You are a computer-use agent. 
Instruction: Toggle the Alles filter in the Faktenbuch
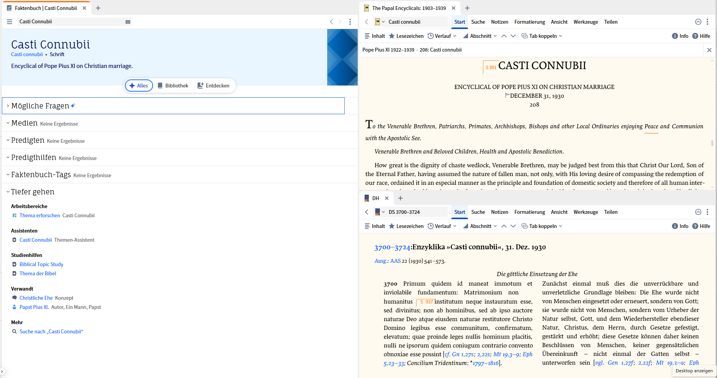click(139, 85)
